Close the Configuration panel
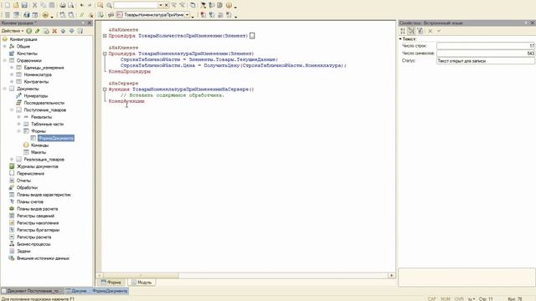536x301 pixels. pos(90,23)
